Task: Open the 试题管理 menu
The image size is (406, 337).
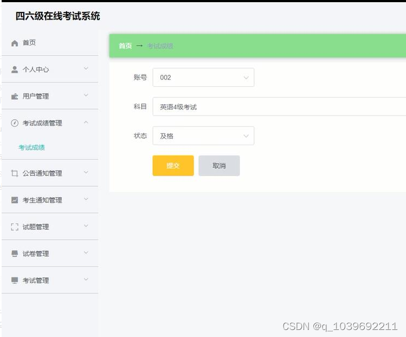Action: [50, 226]
